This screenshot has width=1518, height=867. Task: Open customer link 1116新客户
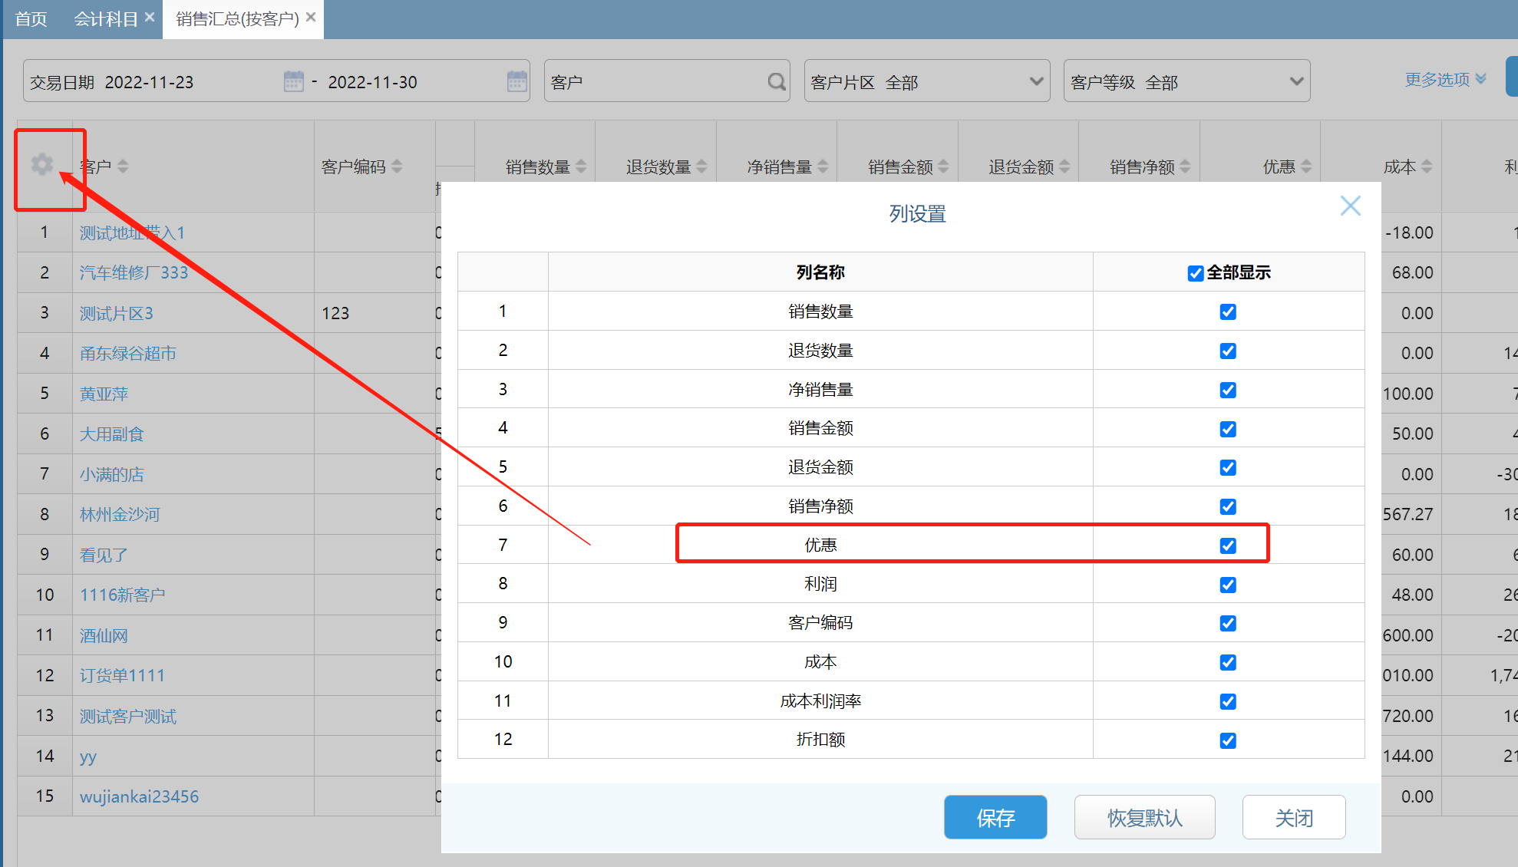pyautogui.click(x=123, y=595)
